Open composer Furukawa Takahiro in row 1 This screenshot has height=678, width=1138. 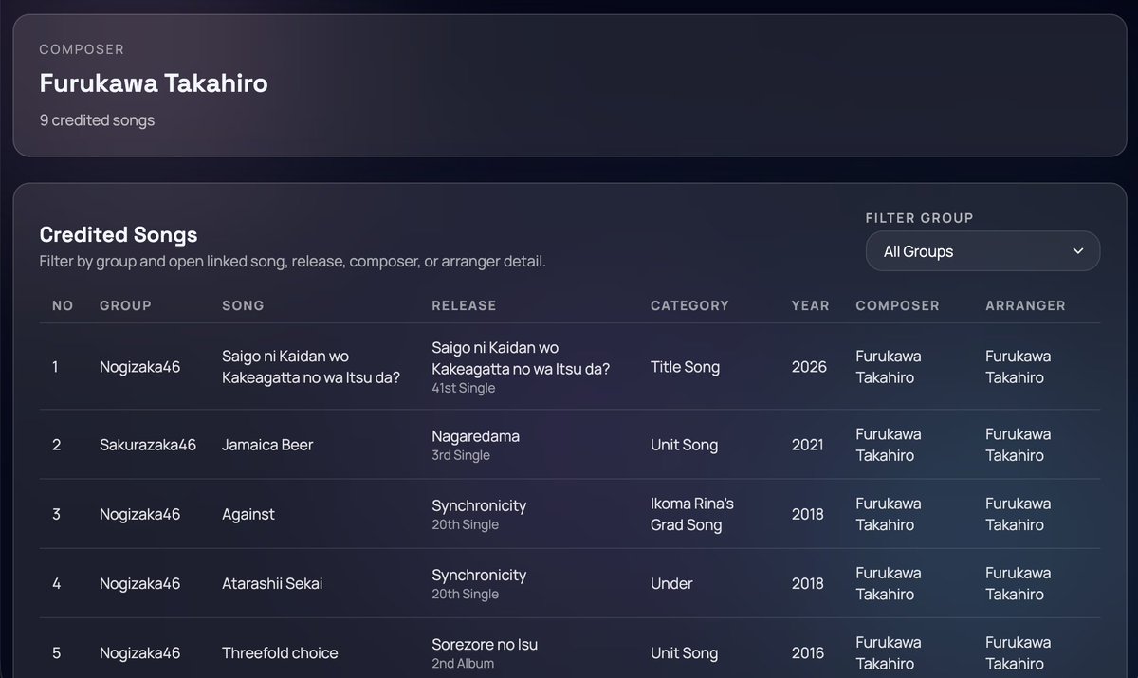[x=889, y=367]
